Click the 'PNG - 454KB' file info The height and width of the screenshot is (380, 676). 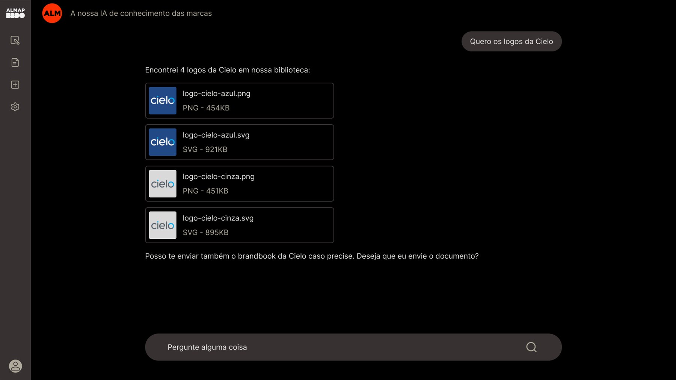[206, 108]
